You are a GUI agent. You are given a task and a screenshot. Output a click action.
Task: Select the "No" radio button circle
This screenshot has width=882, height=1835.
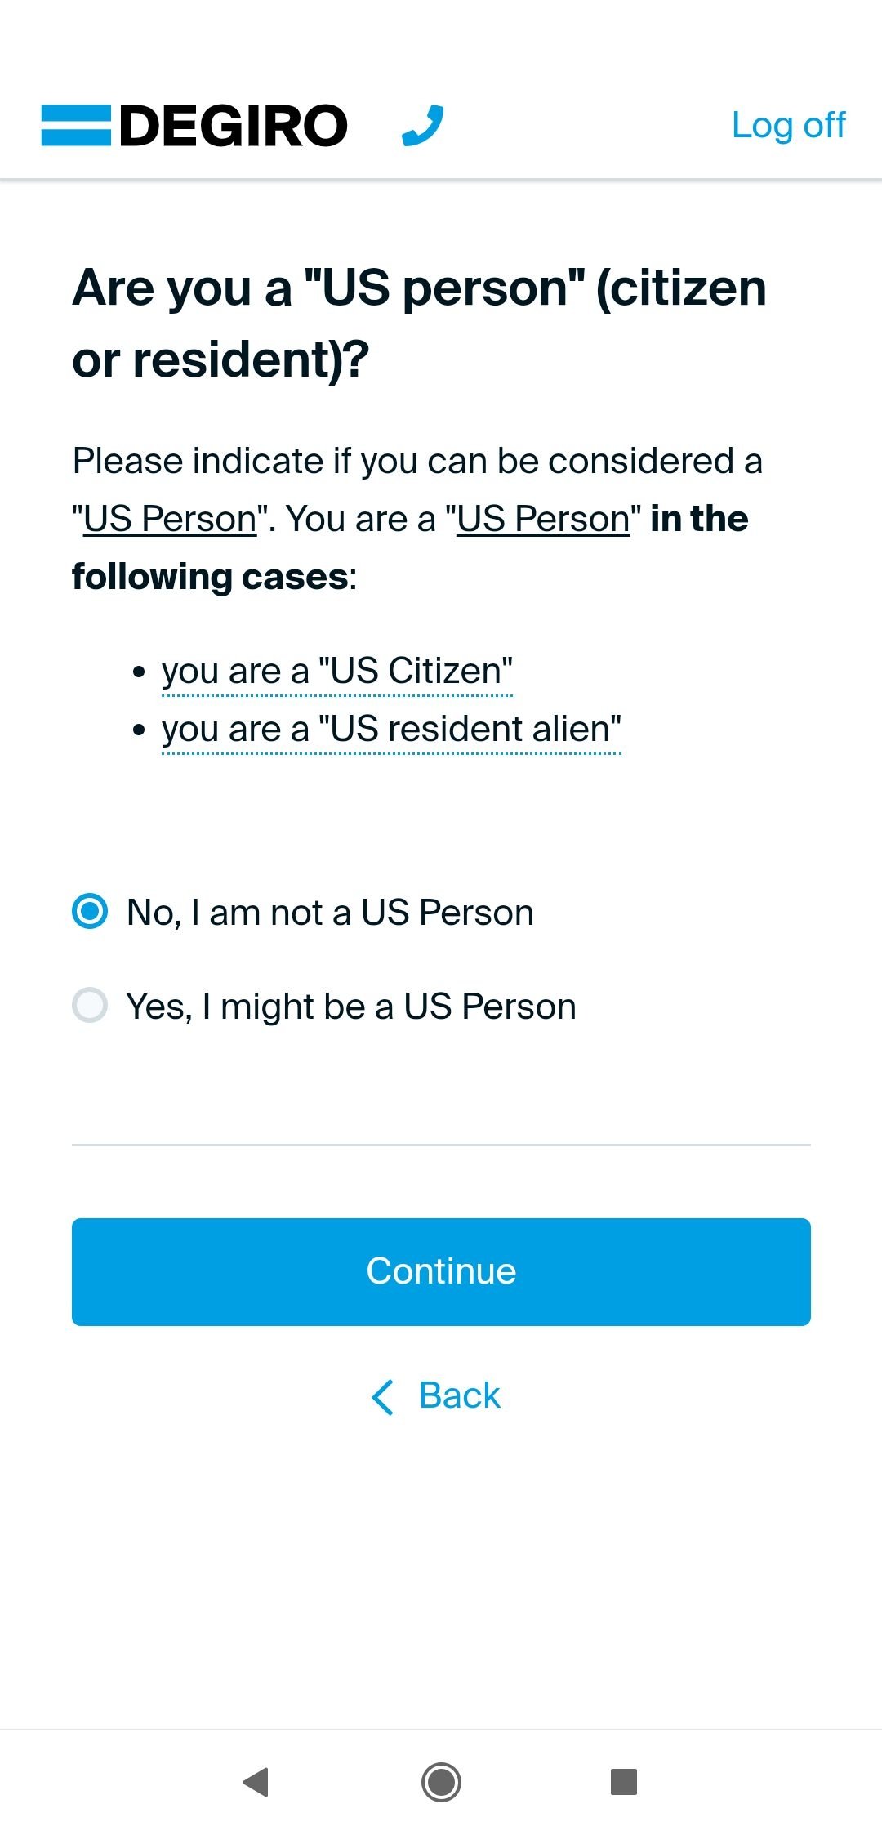point(90,912)
